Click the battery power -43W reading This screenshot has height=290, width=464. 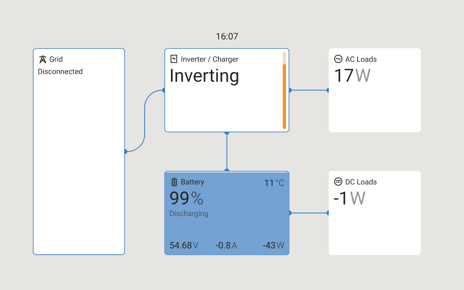pyautogui.click(x=273, y=246)
